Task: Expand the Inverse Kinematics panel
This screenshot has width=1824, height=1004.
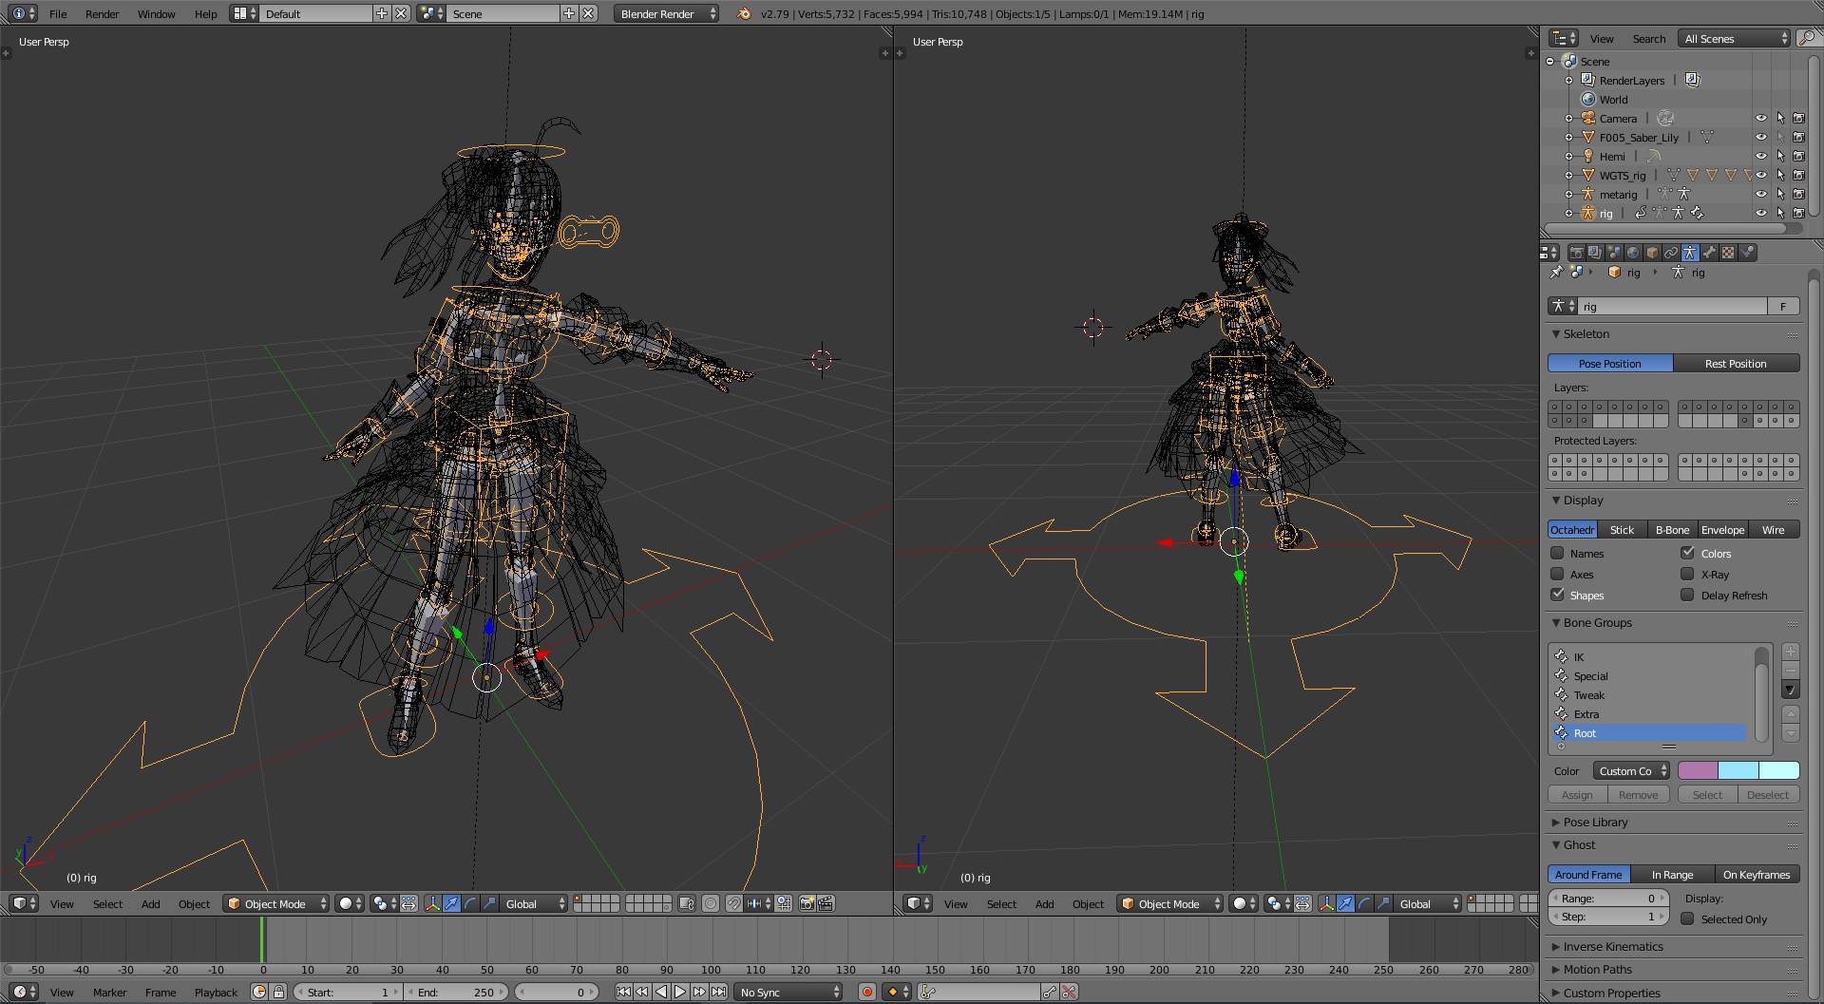Action: point(1613,946)
